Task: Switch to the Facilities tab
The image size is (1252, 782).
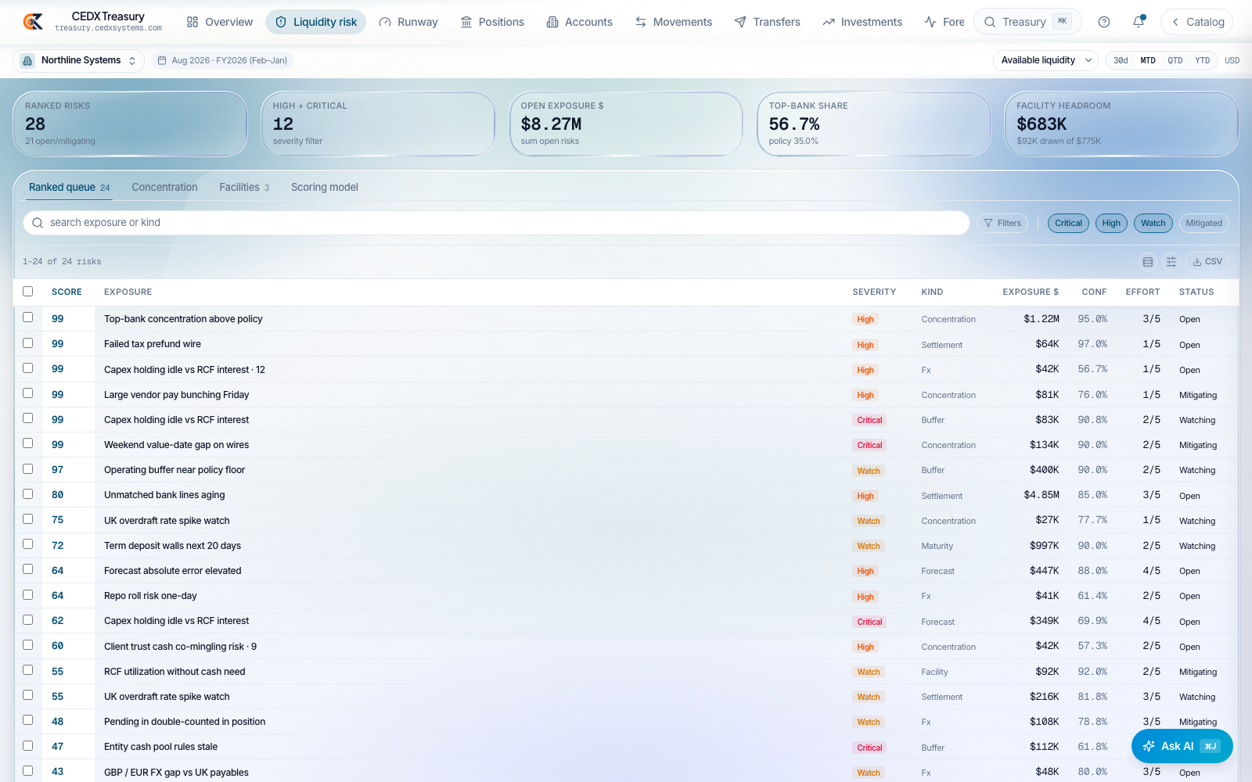Action: coord(244,188)
